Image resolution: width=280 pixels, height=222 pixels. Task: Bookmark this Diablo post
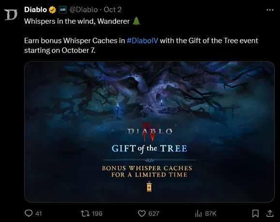point(255,213)
